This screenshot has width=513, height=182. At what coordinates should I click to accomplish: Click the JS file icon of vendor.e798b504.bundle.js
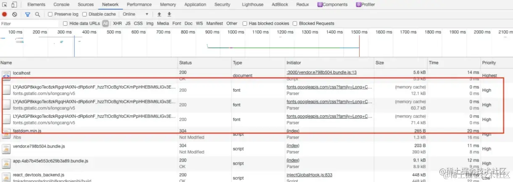tap(6, 149)
